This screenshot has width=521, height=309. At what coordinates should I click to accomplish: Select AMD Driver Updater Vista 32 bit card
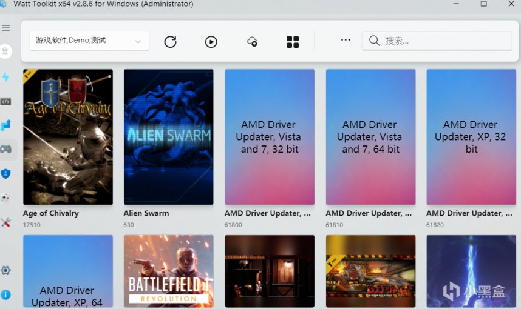click(x=270, y=137)
